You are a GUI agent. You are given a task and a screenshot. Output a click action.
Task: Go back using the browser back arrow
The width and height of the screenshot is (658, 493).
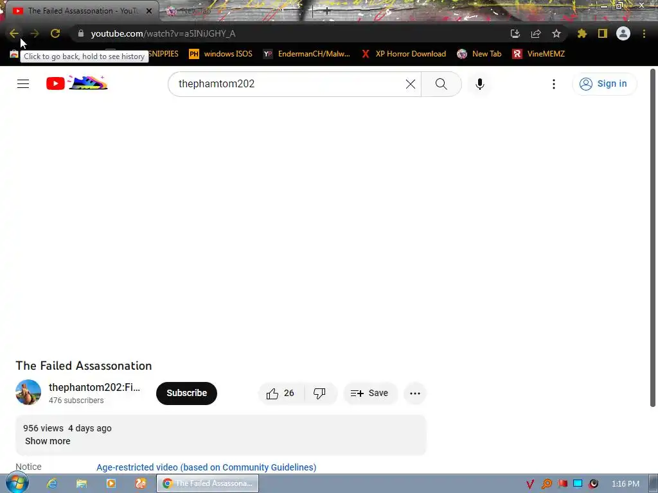[x=14, y=33]
